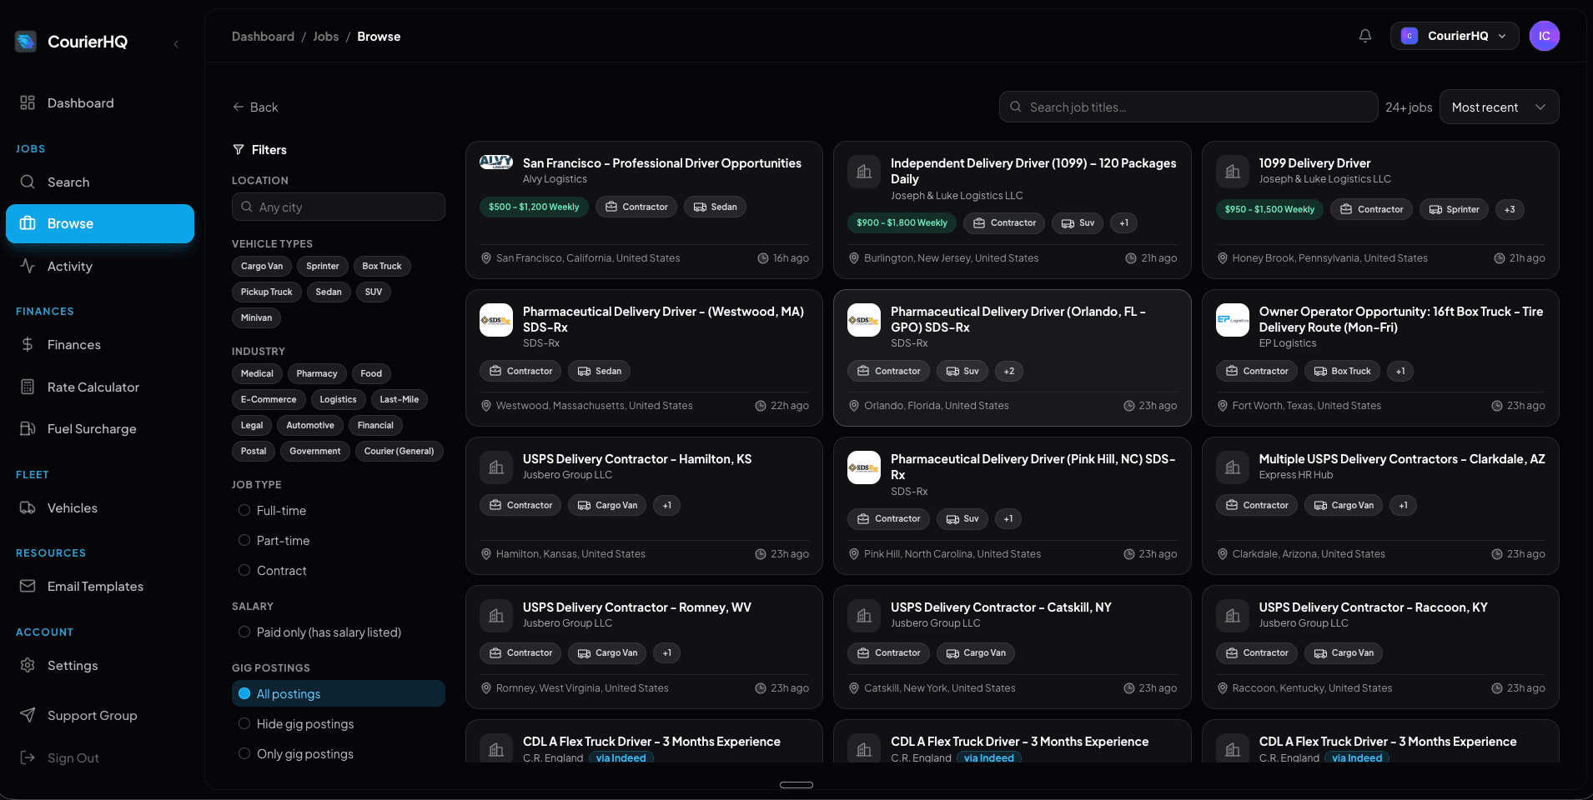The width and height of the screenshot is (1593, 800).
Task: Open the CourierHQ workspace switcher dropdown
Action: pyautogui.click(x=1455, y=36)
